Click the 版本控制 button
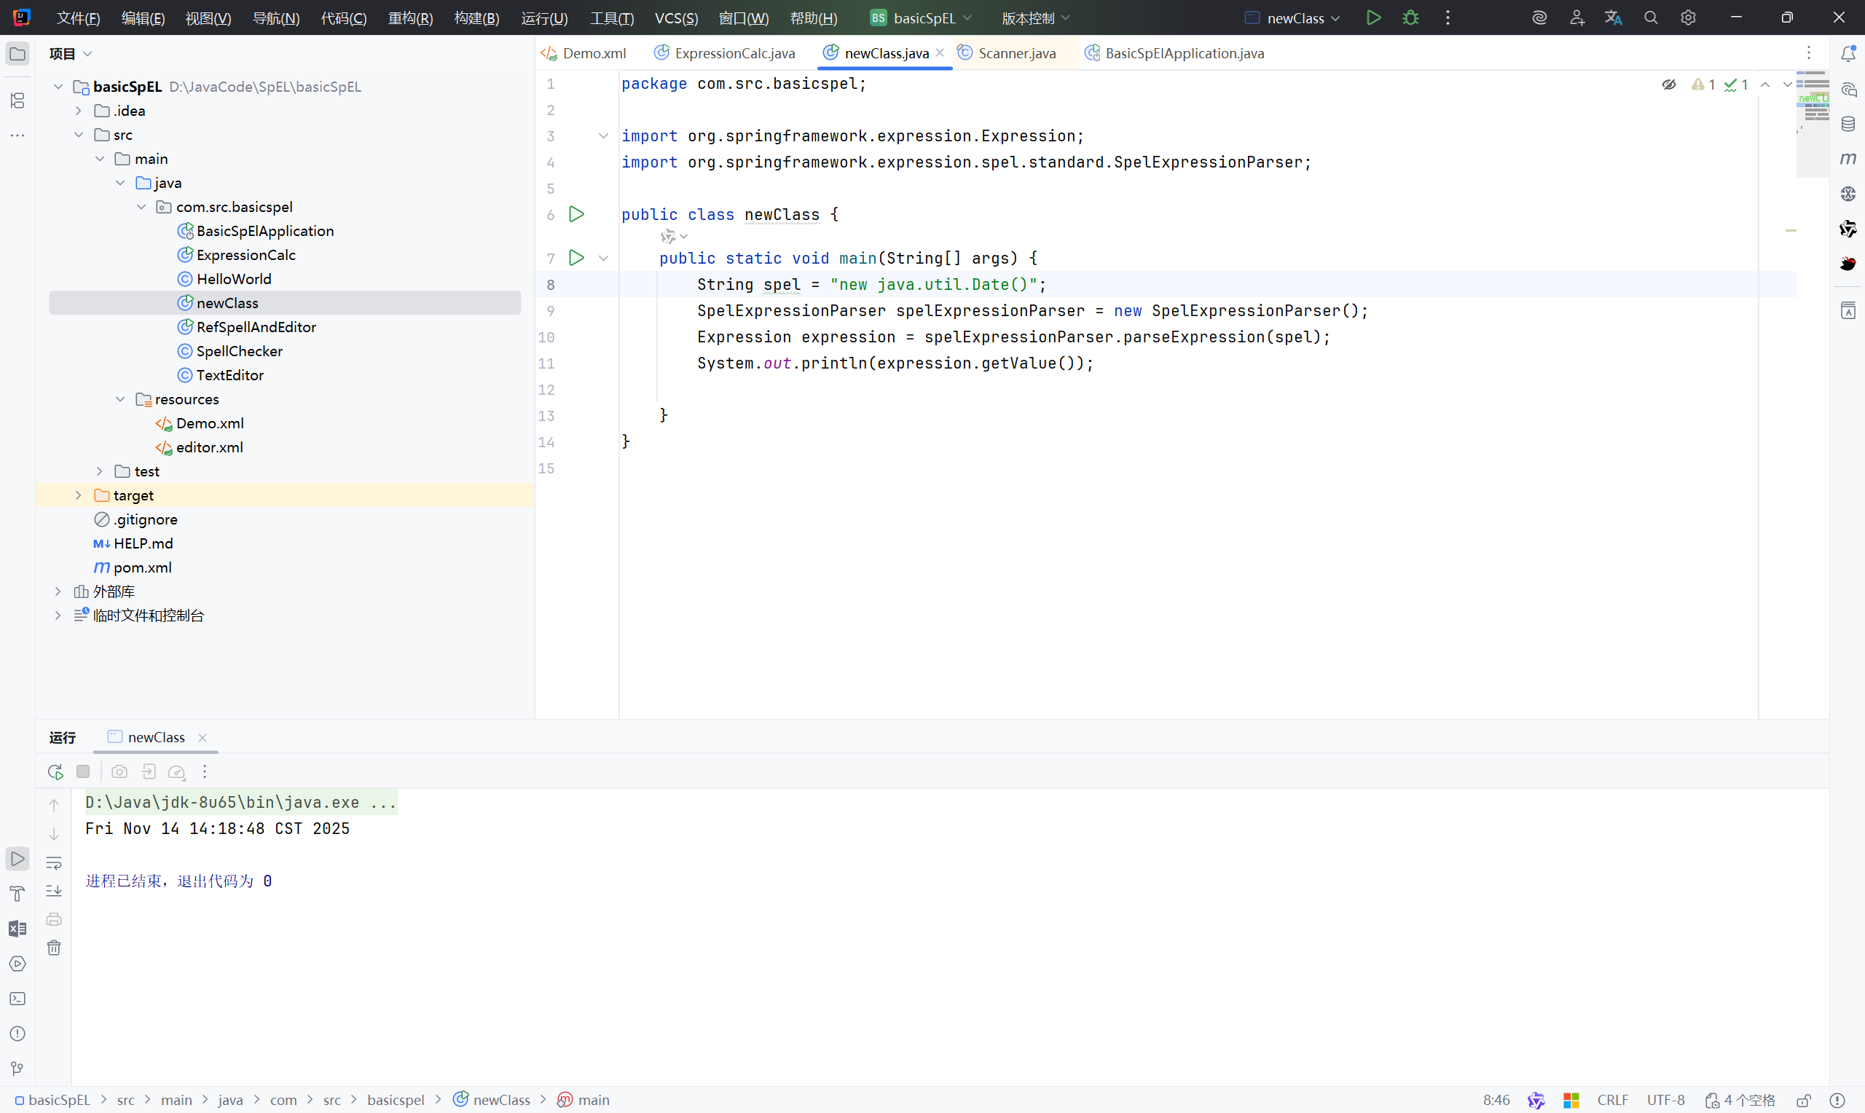Screen dimensions: 1865x1113 coord(1035,18)
